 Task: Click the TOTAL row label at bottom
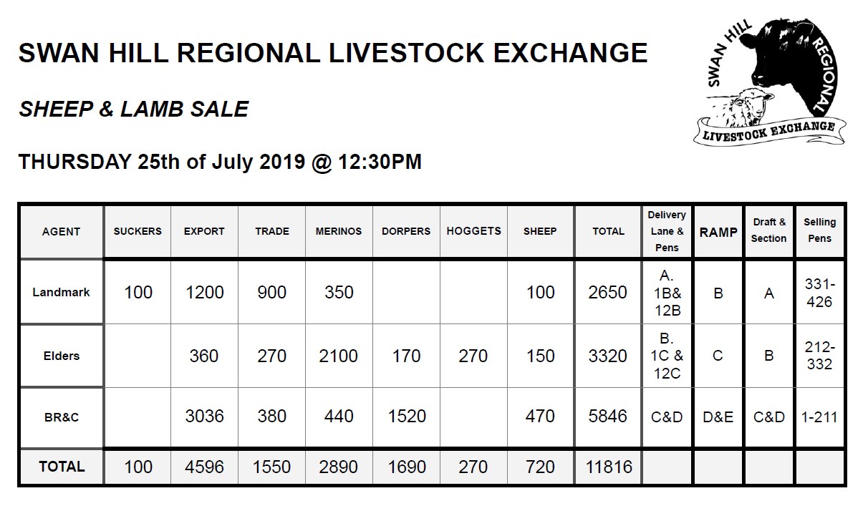coord(62,467)
